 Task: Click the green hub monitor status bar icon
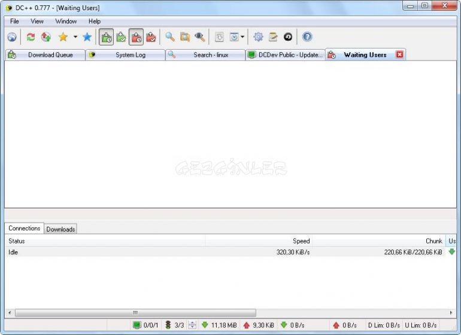coord(137,325)
